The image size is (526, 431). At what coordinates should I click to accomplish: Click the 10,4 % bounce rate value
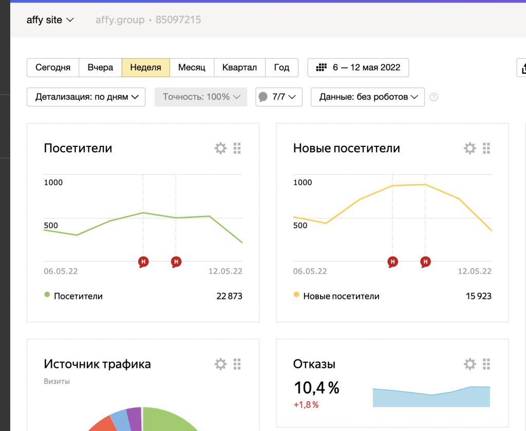(x=316, y=388)
